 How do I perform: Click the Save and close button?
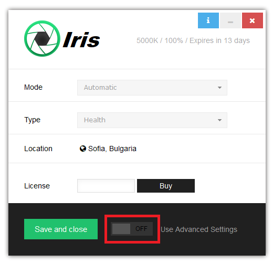click(x=61, y=229)
